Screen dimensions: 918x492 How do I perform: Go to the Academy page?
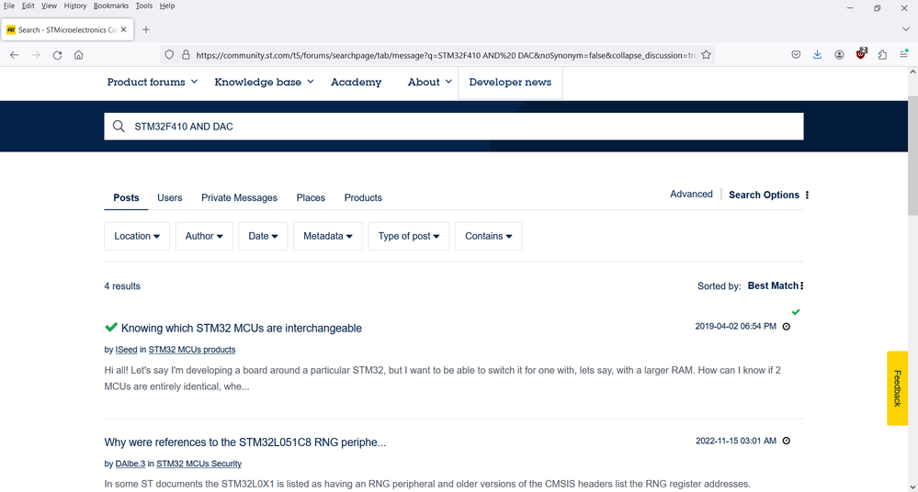pyautogui.click(x=356, y=82)
